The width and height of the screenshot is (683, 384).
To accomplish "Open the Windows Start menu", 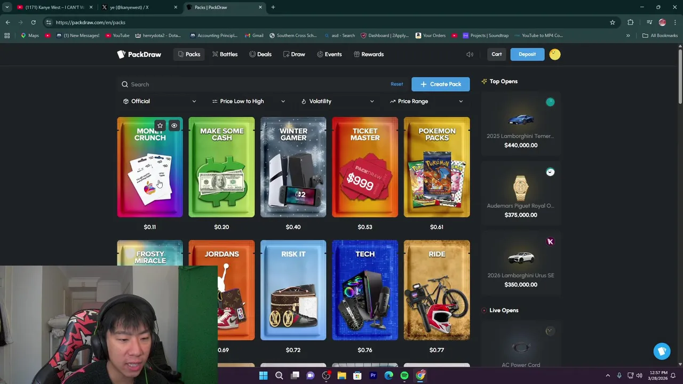I will pyautogui.click(x=263, y=375).
